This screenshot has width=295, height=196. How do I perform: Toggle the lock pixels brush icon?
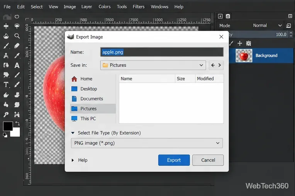coord(231,44)
